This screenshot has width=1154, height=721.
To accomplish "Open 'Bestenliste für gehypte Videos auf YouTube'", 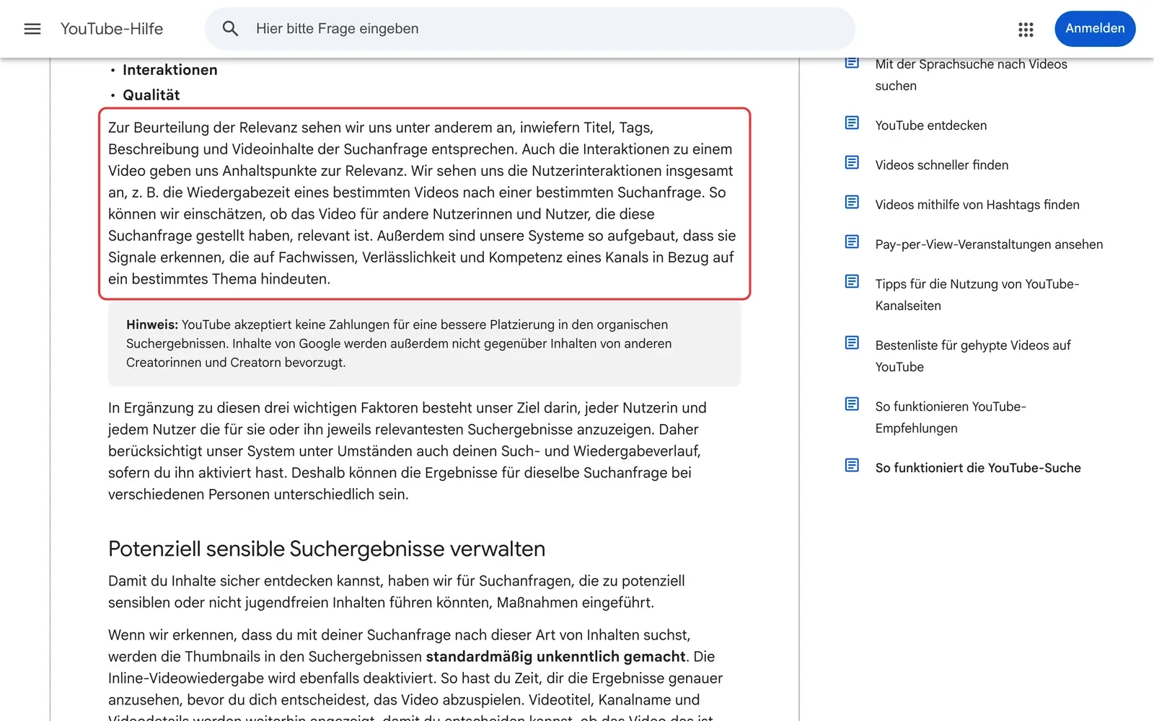I will tap(973, 356).
